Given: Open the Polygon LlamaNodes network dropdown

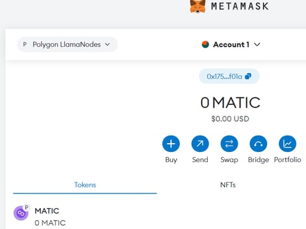Looking at the screenshot, I should pos(68,45).
